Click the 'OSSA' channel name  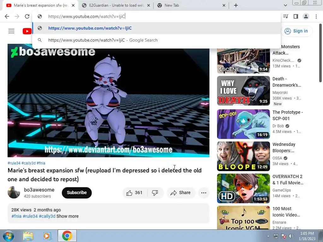[x=277, y=158]
